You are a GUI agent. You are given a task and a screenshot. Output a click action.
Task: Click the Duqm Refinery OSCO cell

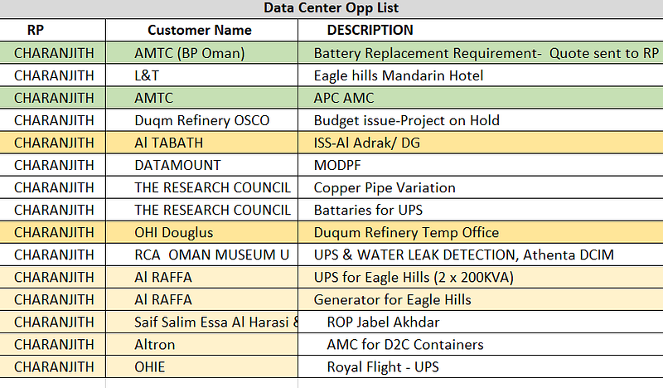pos(201,120)
